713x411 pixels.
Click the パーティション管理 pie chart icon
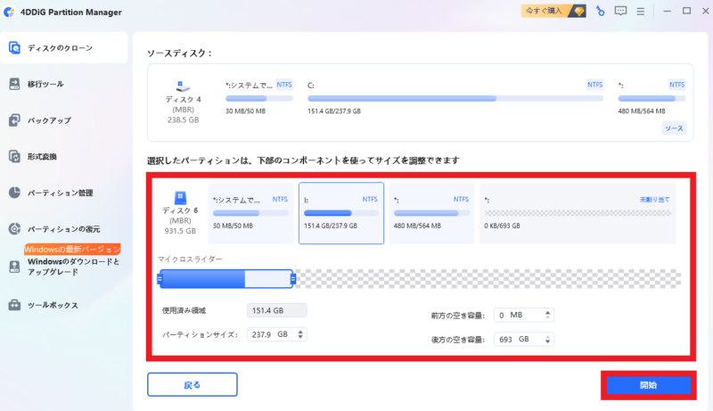pos(15,193)
